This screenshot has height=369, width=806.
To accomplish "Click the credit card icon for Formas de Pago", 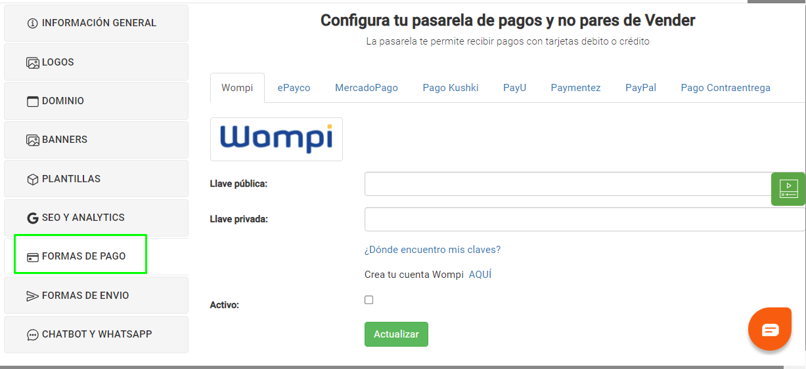I will (x=33, y=258).
